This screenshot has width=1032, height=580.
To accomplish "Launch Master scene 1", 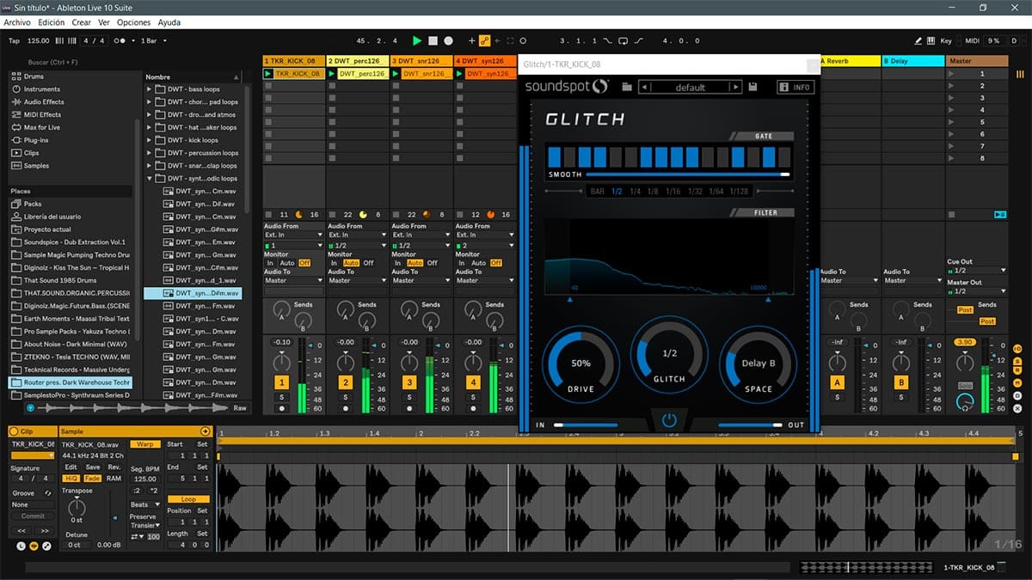I will coord(951,74).
